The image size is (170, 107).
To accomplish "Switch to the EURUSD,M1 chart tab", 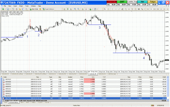I will [x=5, y=74].
